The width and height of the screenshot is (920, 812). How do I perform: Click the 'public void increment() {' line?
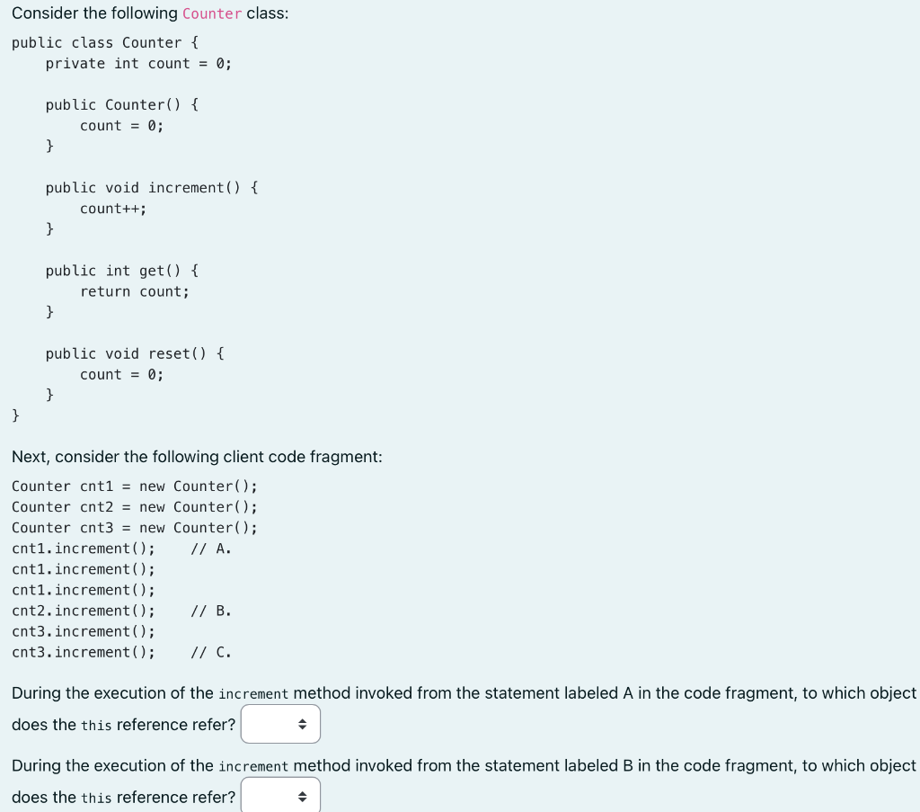coord(152,188)
